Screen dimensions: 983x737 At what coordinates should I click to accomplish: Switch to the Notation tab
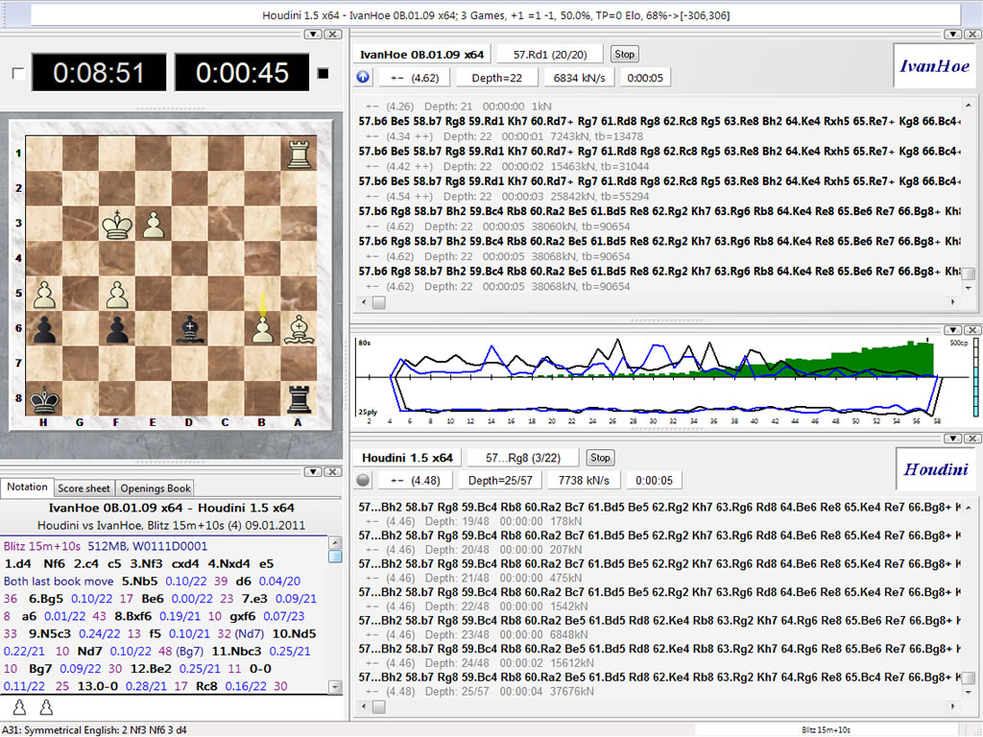point(27,487)
